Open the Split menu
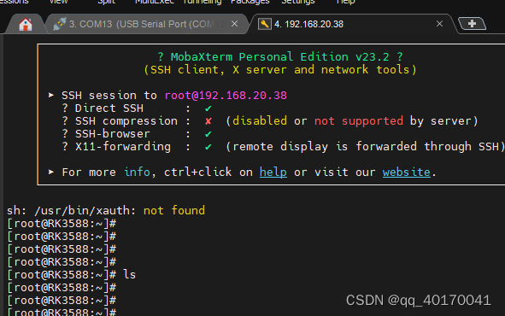The width and height of the screenshot is (505, 316). tap(106, 2)
